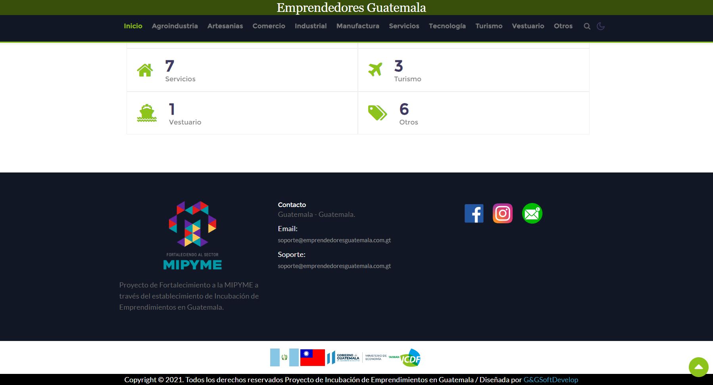Open the Manufactura navigation item
Viewport: 713px width, 385px height.
click(x=357, y=26)
